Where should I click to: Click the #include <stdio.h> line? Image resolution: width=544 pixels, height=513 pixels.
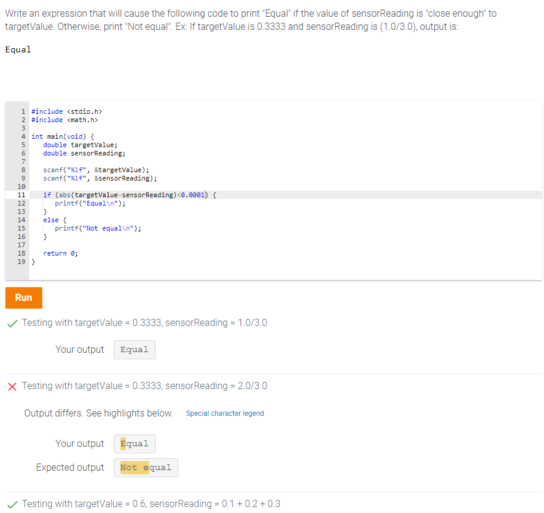pos(68,111)
